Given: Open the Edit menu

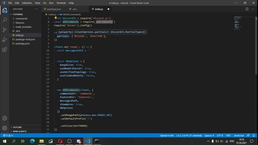Looking at the screenshot, I should click(17, 3).
